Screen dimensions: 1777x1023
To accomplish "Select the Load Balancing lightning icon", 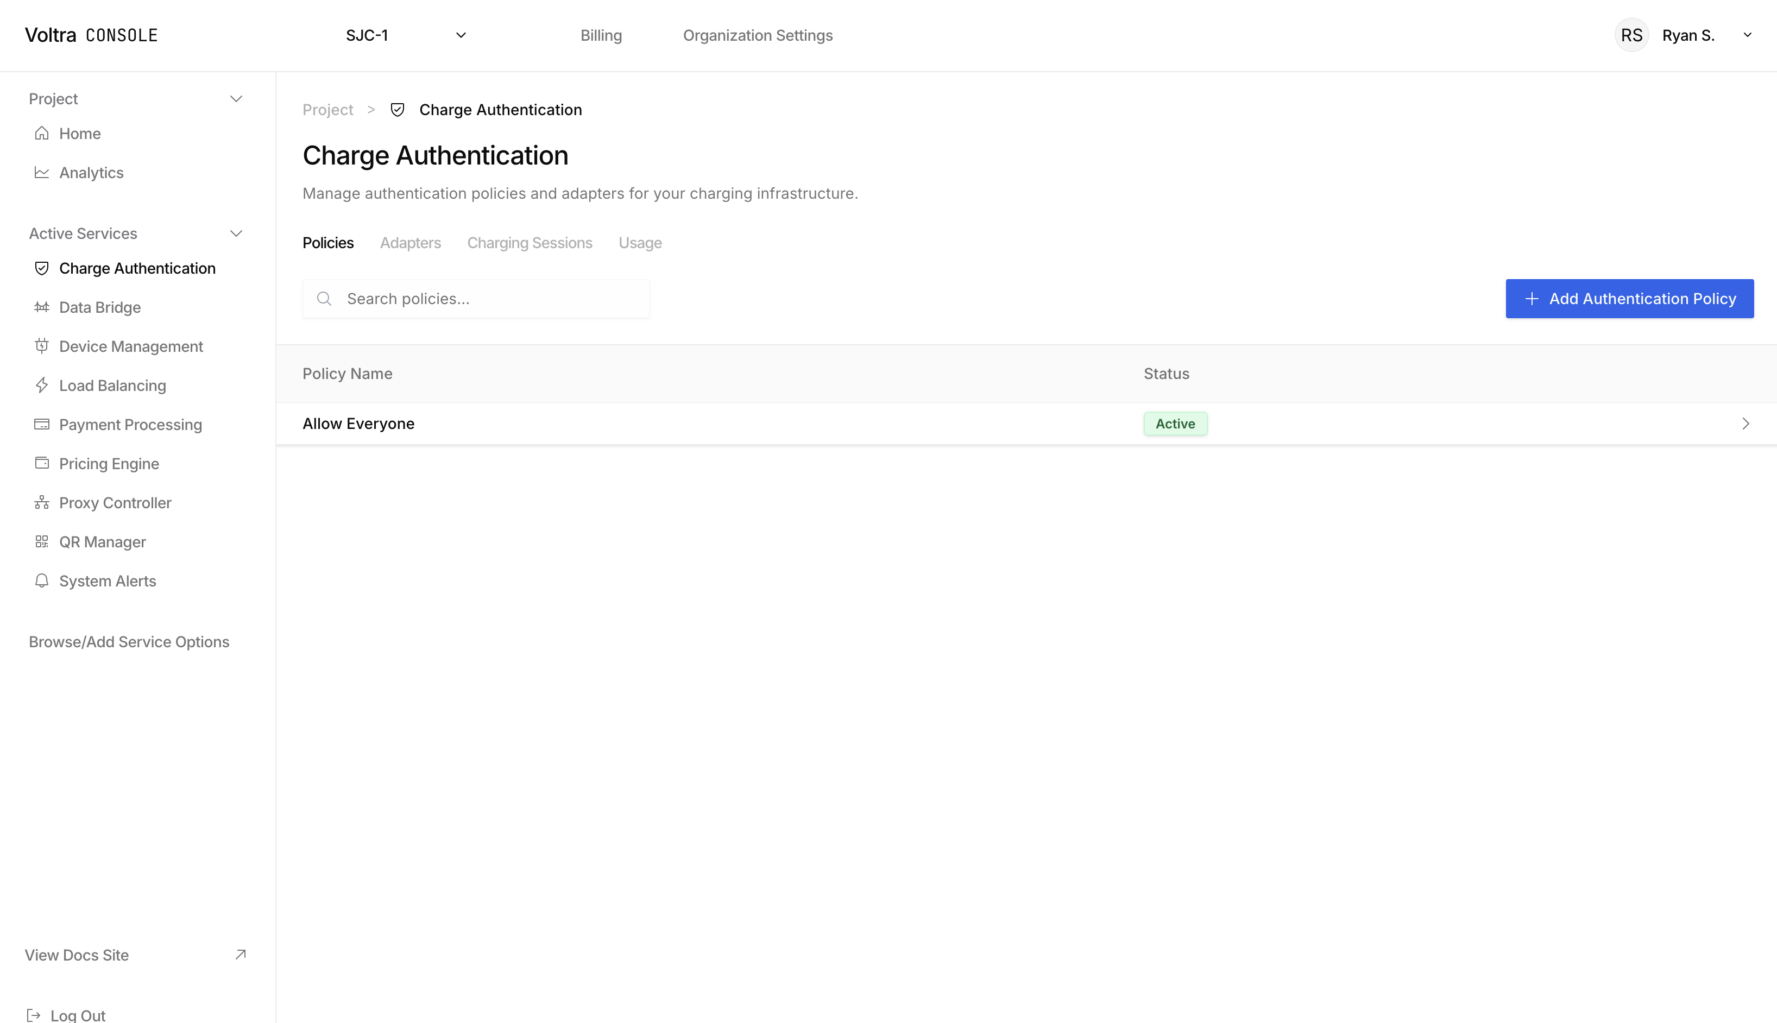I will click(41, 385).
